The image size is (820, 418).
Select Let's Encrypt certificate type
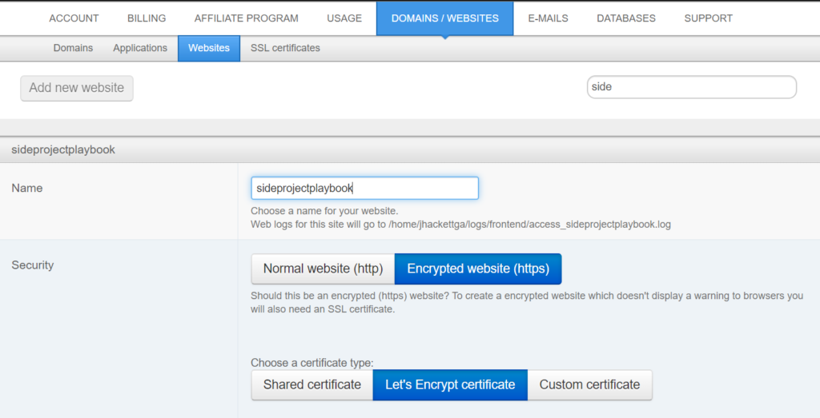tap(450, 384)
